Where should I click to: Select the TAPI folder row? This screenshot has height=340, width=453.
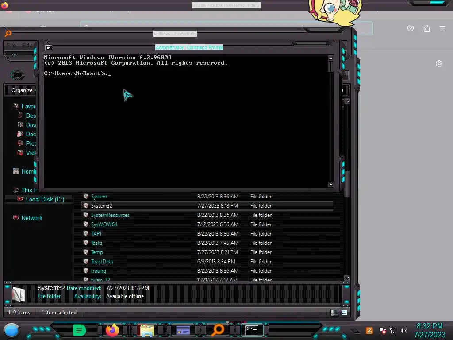(x=207, y=234)
